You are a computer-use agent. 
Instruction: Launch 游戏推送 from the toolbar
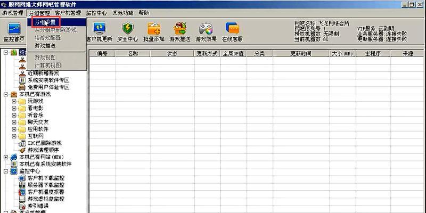pos(181,31)
